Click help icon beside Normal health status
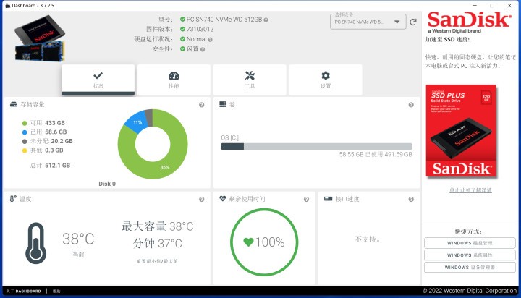The width and height of the screenshot is (521, 298). (x=210, y=40)
